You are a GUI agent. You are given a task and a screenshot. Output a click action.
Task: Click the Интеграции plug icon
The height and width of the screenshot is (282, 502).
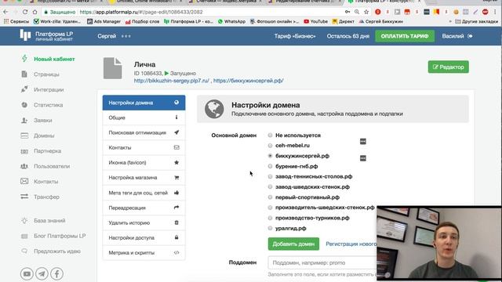coord(24,89)
